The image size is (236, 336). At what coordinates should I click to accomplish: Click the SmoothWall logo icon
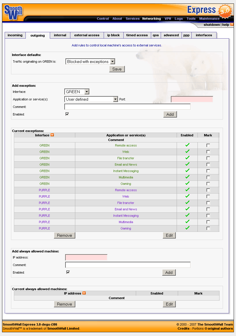pyautogui.click(x=13, y=12)
